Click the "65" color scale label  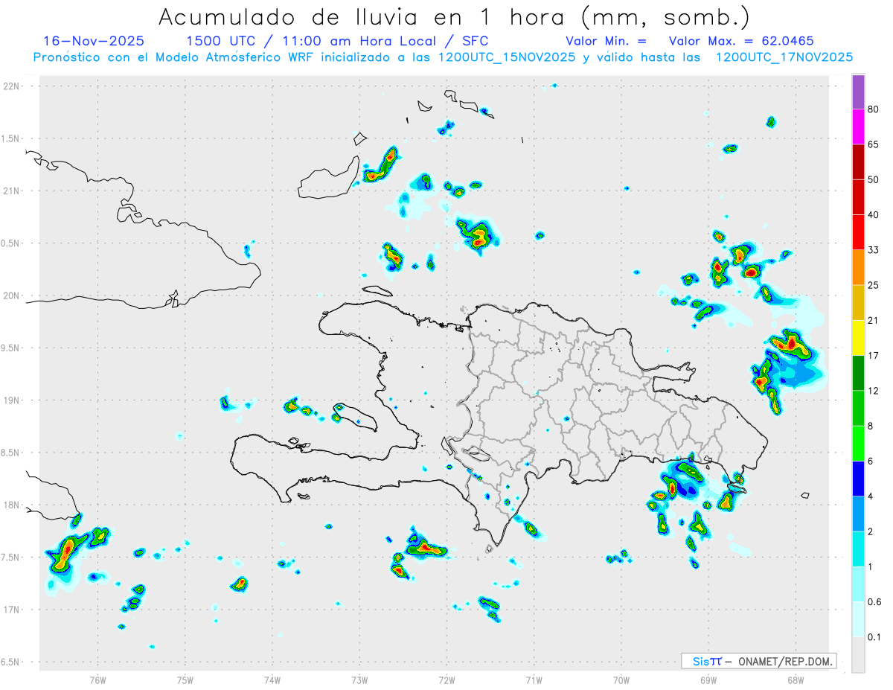(x=874, y=144)
